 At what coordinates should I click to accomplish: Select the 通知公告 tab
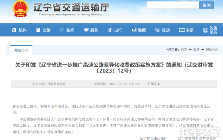pos(21,50)
